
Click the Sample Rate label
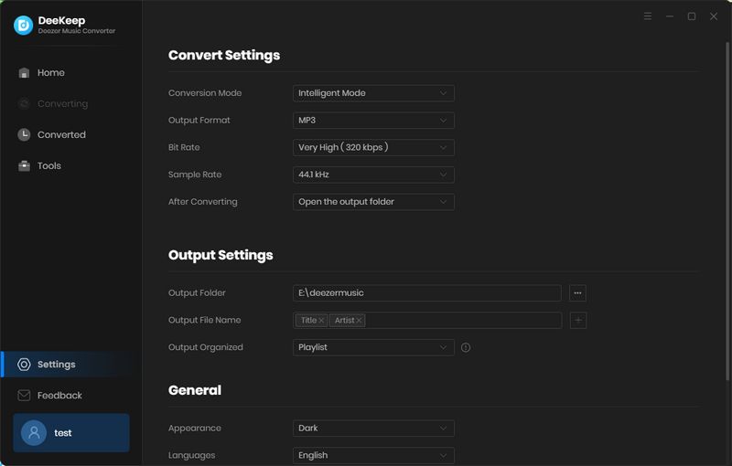(x=195, y=175)
